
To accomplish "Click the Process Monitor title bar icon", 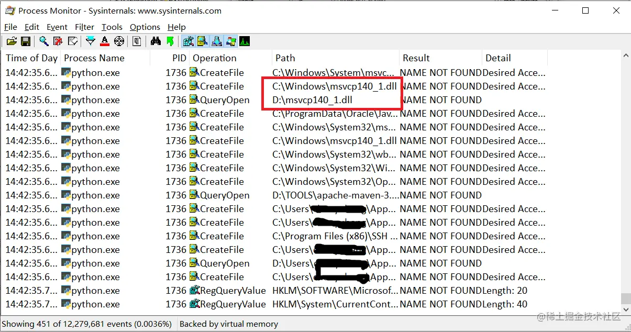I will [x=10, y=10].
